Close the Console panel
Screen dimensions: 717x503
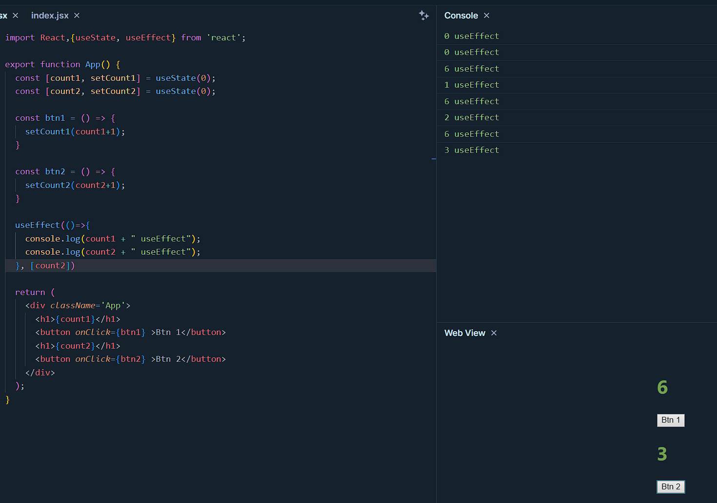click(486, 16)
